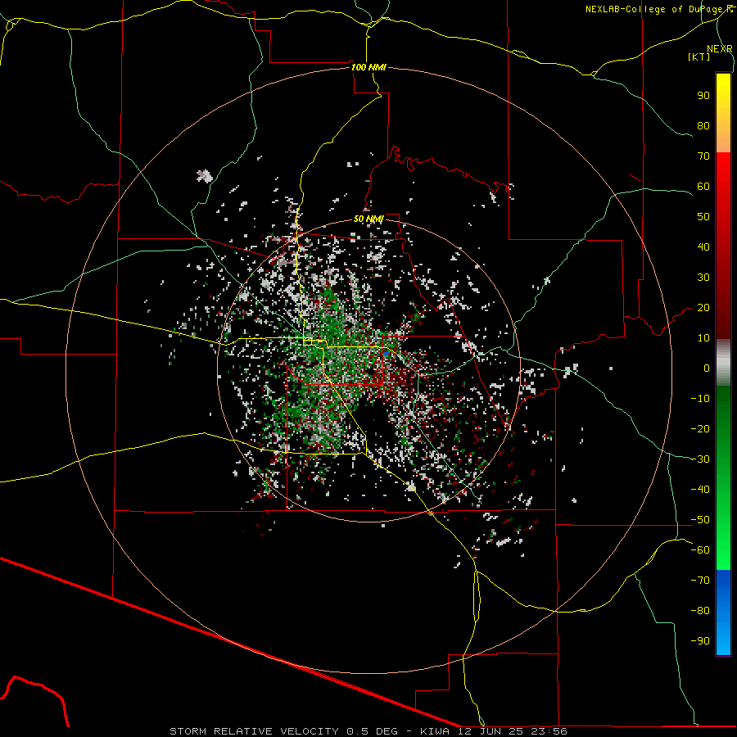Click the KIWA 12 JUN 25 23:56 timestamp
The image size is (737, 737).
[494, 731]
